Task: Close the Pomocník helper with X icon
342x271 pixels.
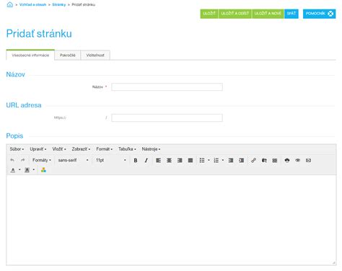Action: pos(330,14)
